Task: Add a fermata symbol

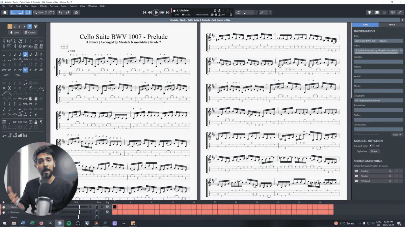Action: click(41, 59)
